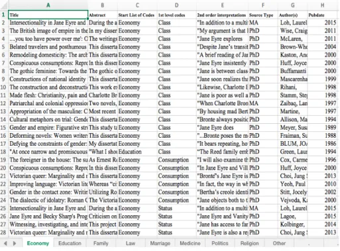Click 'Made flesh: Christianity, pain' cell
Viewport: 340px width, 251px height.
48,95
